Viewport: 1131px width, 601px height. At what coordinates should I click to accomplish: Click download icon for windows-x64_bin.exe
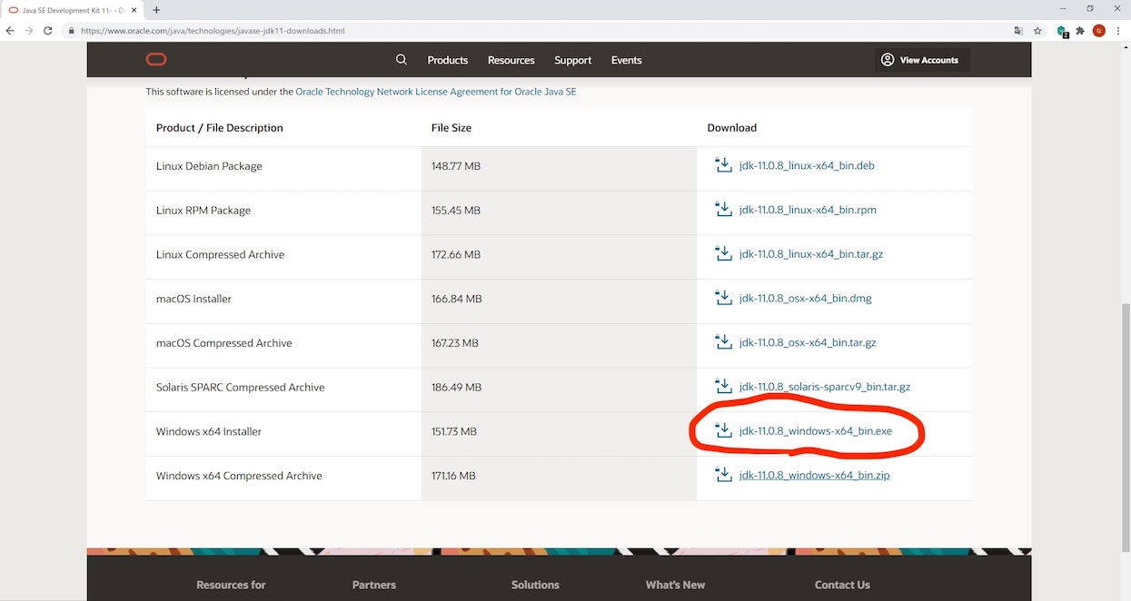point(723,430)
